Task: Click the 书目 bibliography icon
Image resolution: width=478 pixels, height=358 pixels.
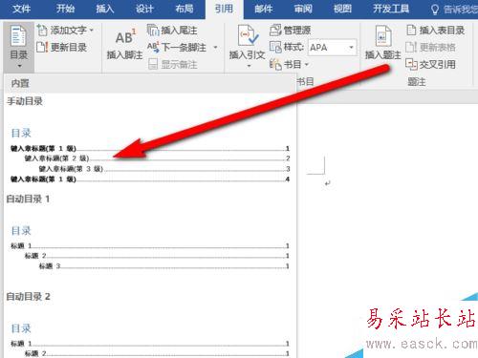Action: tap(275, 65)
